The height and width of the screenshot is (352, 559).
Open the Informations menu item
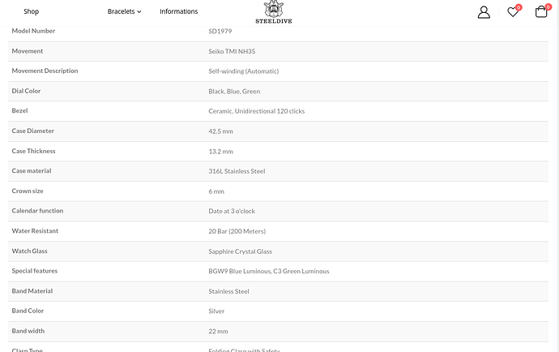pos(178,11)
